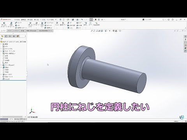Image resolution: width=187 pixels, height=140 pixels.
Task: Expand the Boss-Extrude1 feature node
Action: (1, 65)
